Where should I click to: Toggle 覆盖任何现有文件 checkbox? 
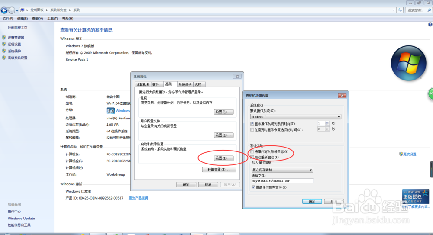click(253, 187)
